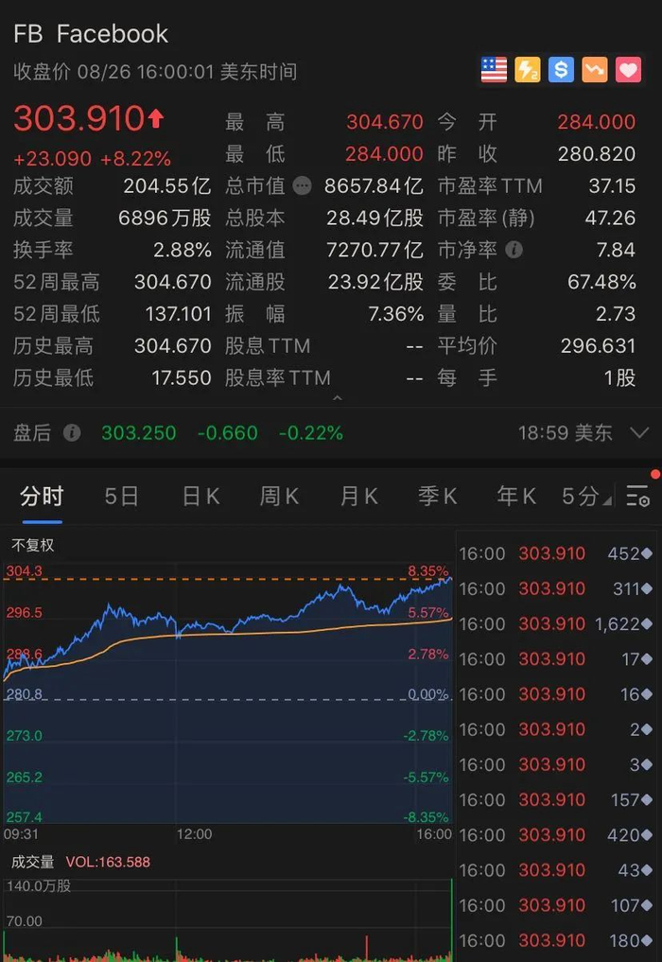Tap the 不复权 adjustment label
Image resolution: width=662 pixels, height=962 pixels.
click(x=32, y=545)
